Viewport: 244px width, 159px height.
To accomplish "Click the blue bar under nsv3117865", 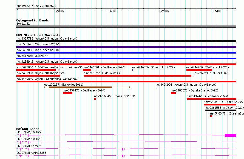I will tap(126, 58).
